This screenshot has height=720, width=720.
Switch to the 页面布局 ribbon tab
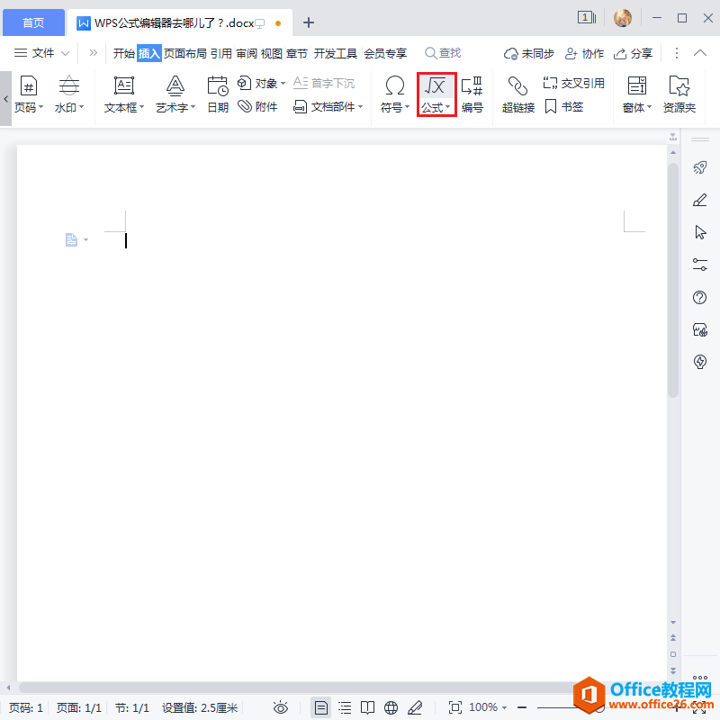186,52
